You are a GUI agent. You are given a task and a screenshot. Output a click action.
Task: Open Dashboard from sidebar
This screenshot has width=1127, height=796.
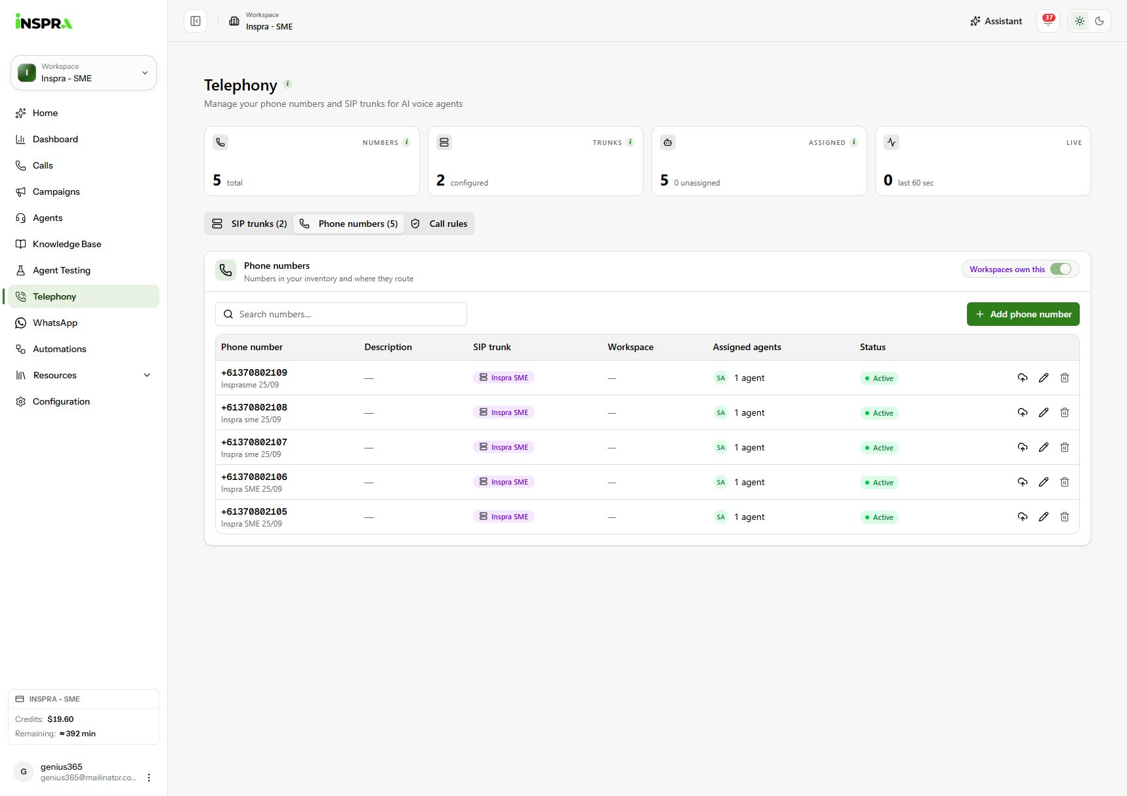coord(83,139)
